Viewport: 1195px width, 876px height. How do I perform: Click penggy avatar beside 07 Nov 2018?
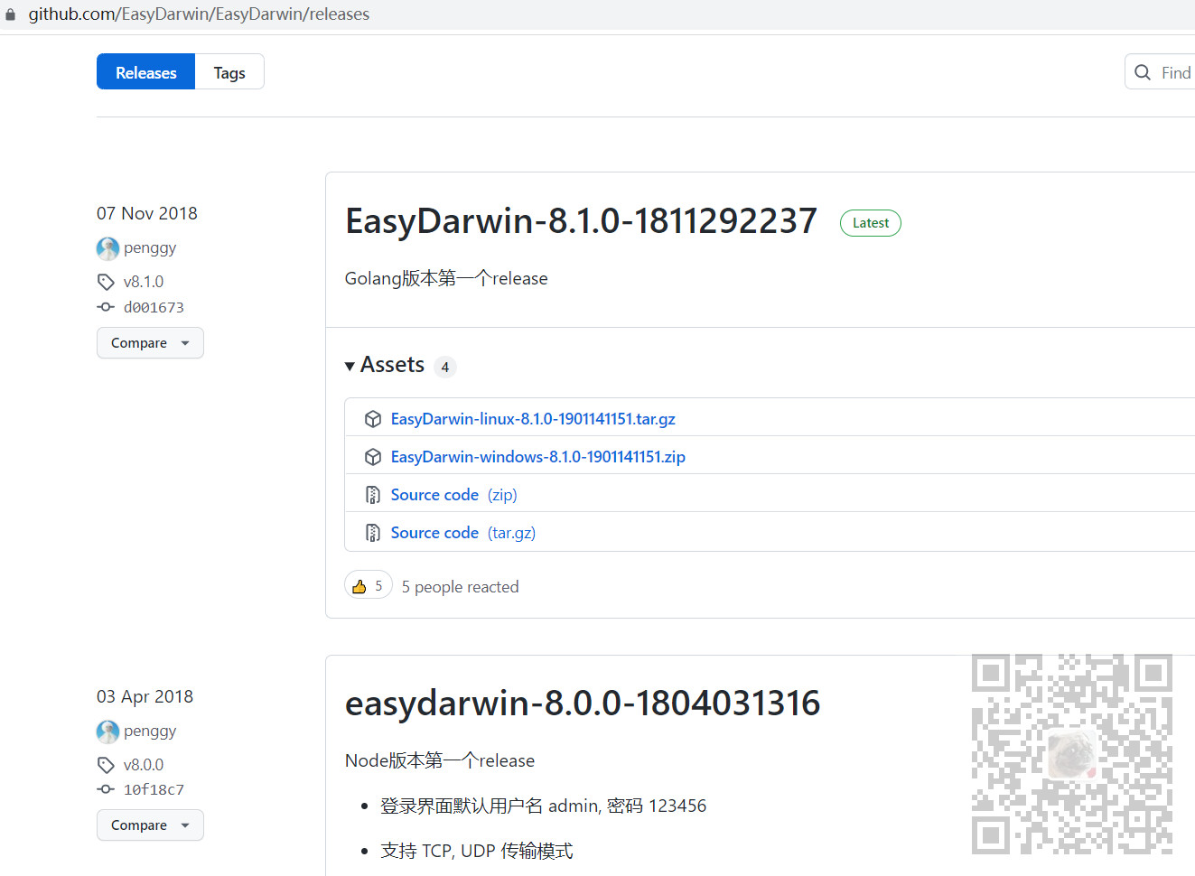[107, 248]
